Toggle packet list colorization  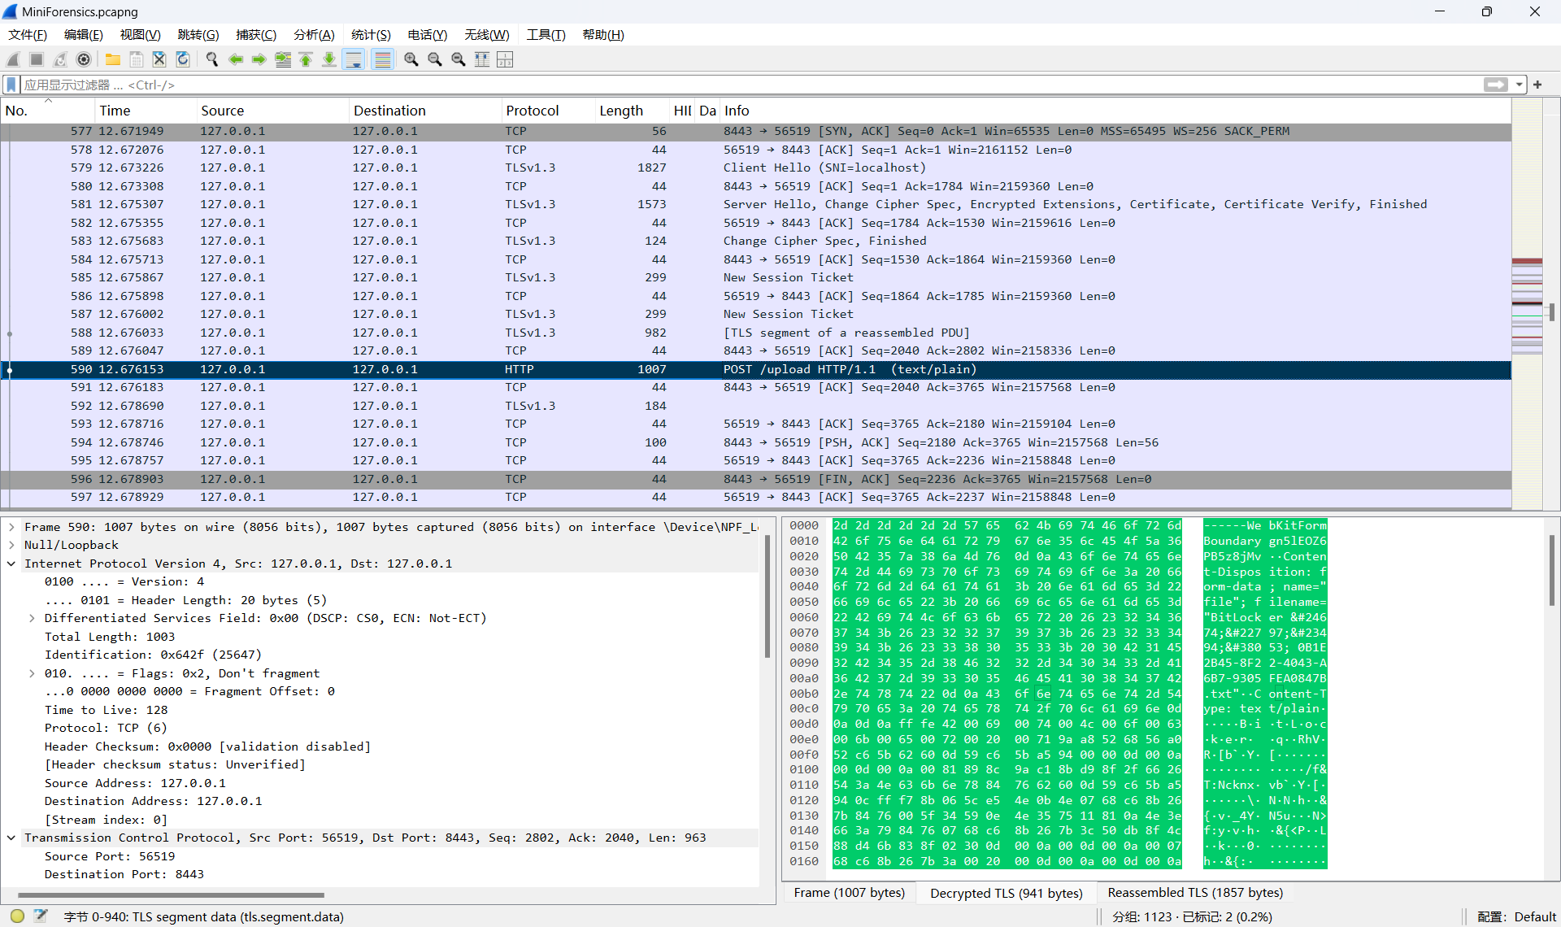(382, 59)
